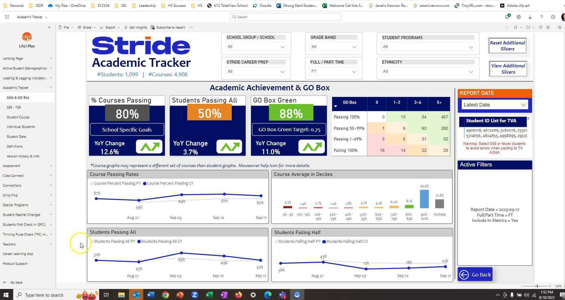The height and width of the screenshot is (300, 565).
Task: Open Power BI settings gear
Action: pyautogui.click(x=519, y=17)
